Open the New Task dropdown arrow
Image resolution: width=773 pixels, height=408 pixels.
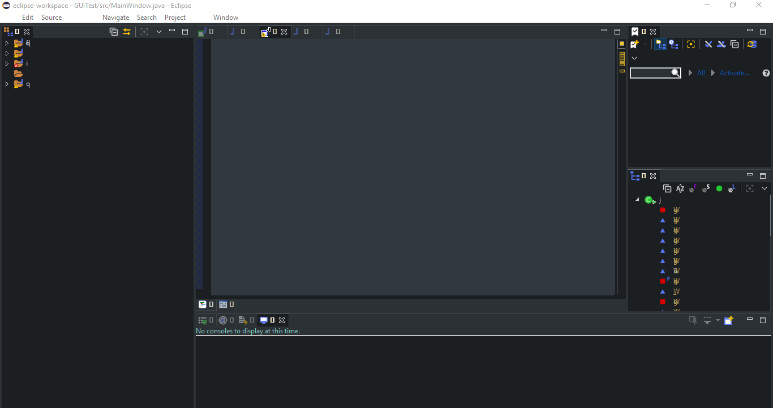[x=645, y=44]
